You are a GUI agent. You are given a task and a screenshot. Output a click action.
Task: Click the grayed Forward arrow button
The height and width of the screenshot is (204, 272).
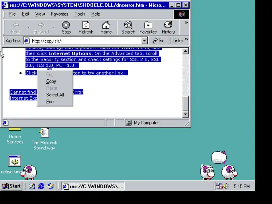pos(41,27)
